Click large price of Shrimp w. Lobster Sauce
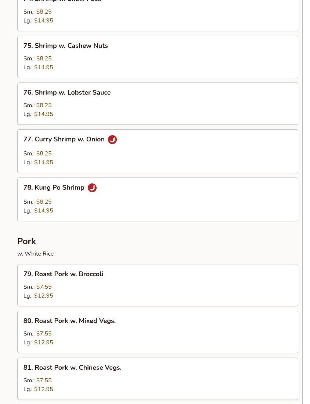 point(43,114)
